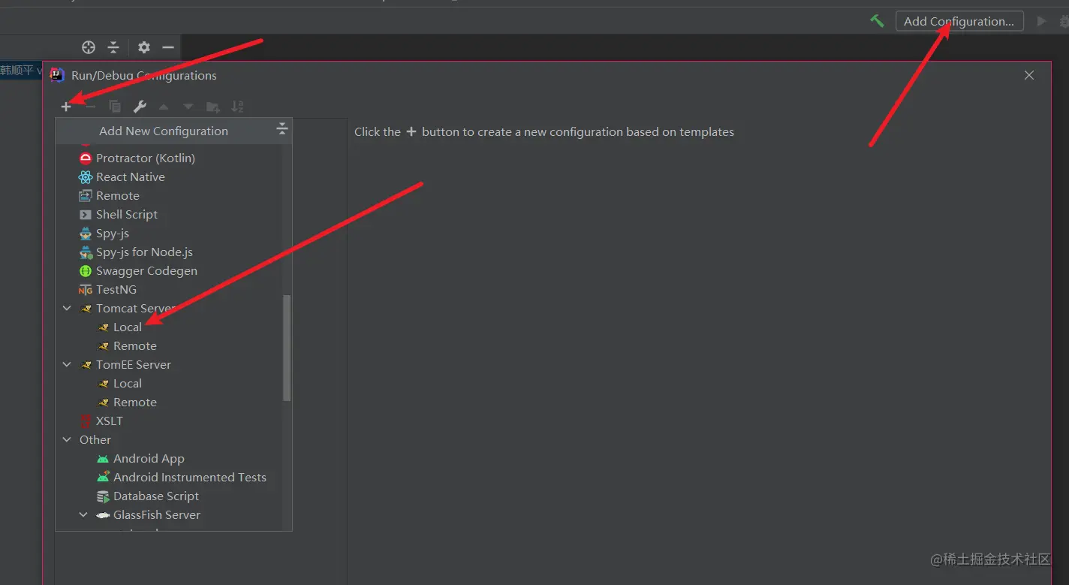Collapse the Tomcat Server group
The height and width of the screenshot is (585, 1069).
point(67,308)
